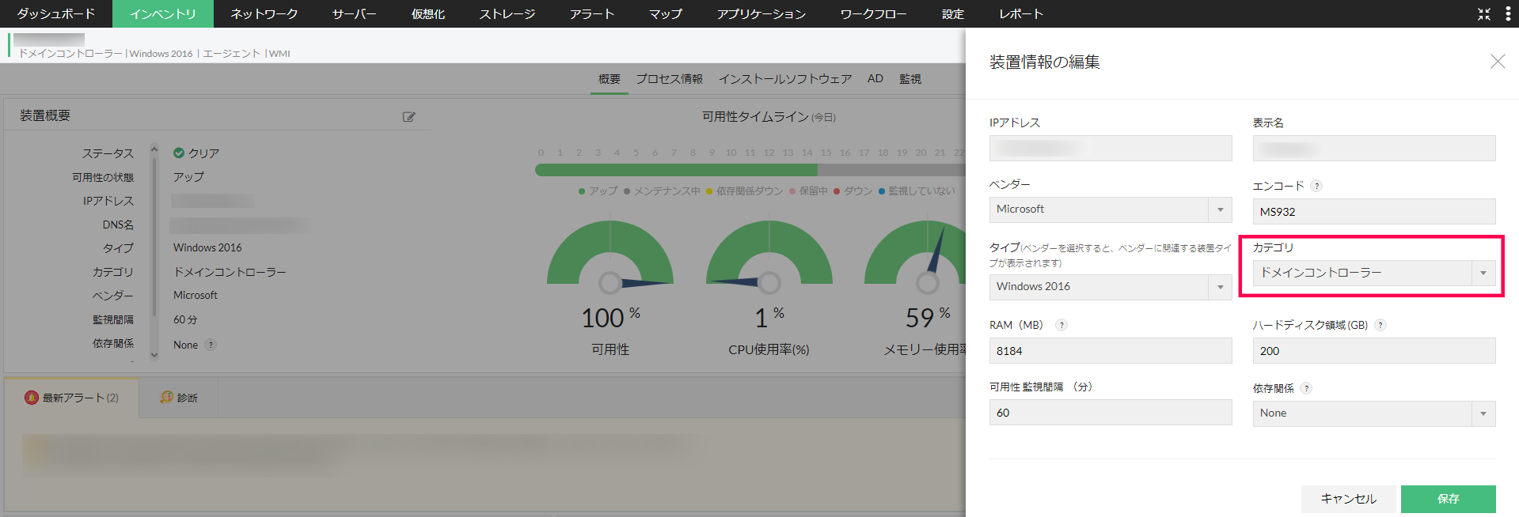Image resolution: width=1519 pixels, height=517 pixels.
Task: Close the 装置情報の編集 panel
Action: point(1498,61)
